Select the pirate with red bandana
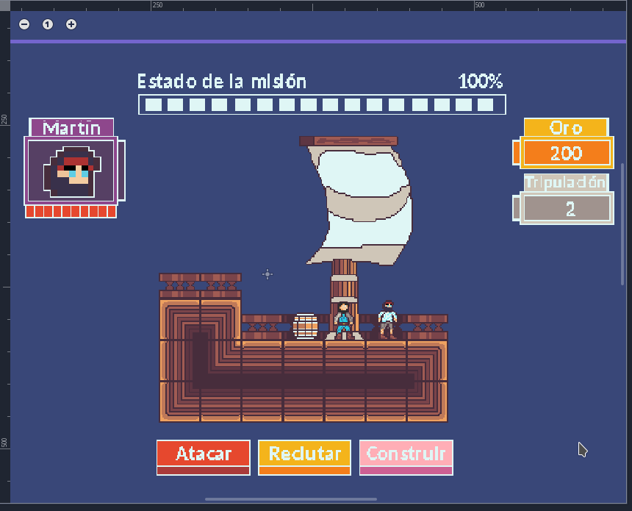The height and width of the screenshot is (511, 632). (x=388, y=319)
